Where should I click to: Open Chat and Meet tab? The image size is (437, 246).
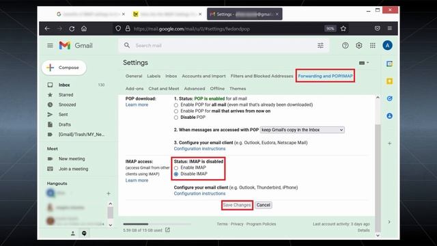164,88
